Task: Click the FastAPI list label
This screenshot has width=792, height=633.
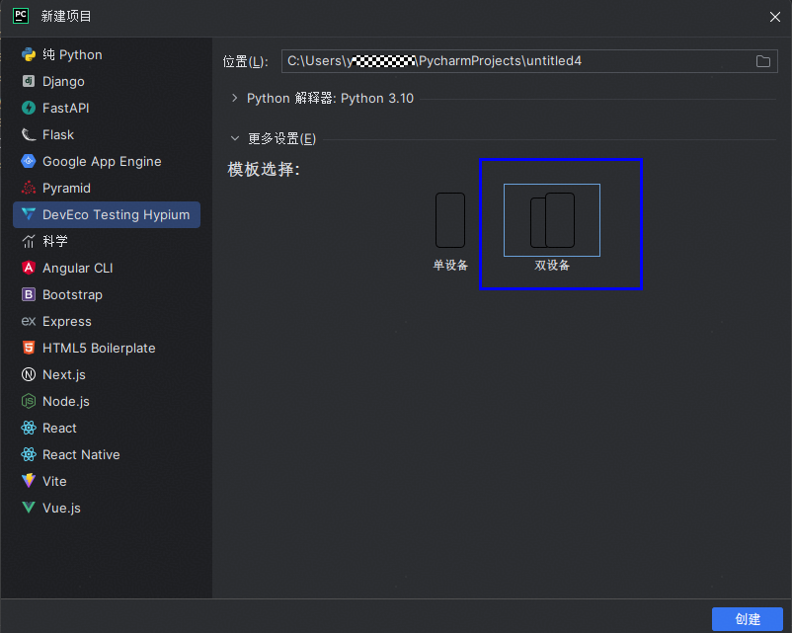Action: [65, 108]
